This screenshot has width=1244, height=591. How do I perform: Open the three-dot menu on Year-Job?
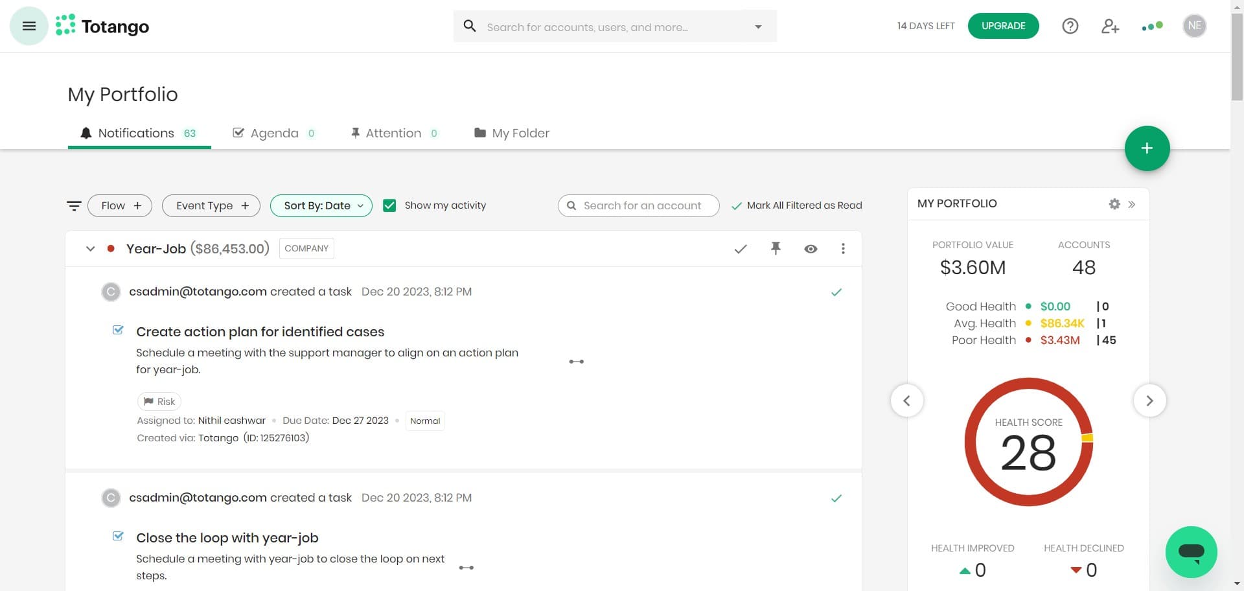[843, 248]
